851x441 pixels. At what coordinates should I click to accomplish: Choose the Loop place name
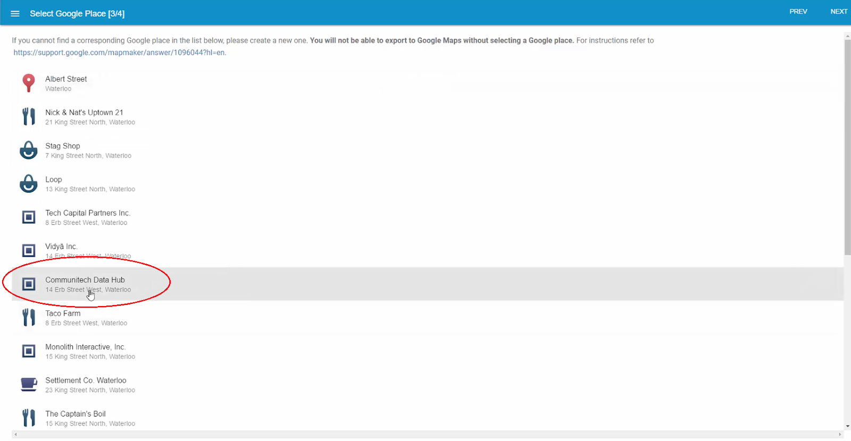pos(54,179)
